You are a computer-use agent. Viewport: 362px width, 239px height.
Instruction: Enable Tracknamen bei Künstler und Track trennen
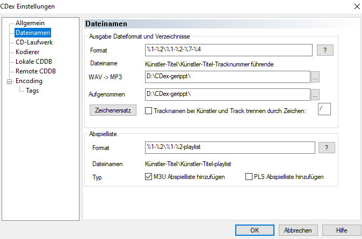149,111
